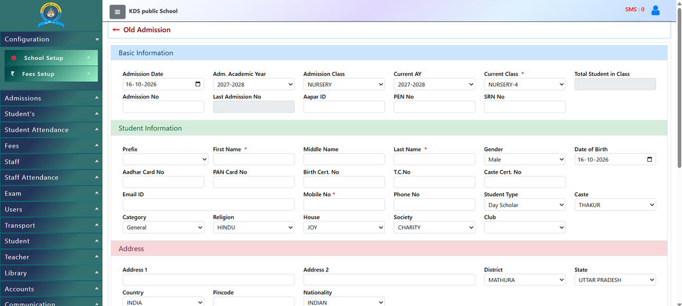Click the Last Name input field
Image resolution: width=682 pixels, height=306 pixels.
(x=434, y=160)
